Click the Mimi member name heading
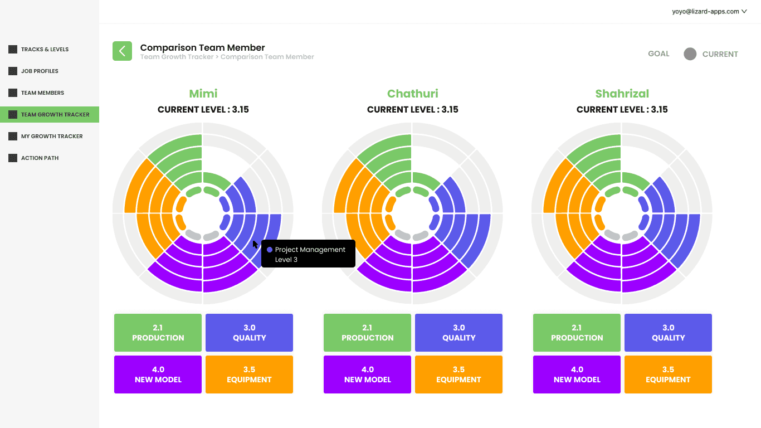Image resolution: width=761 pixels, height=428 pixels. [203, 94]
